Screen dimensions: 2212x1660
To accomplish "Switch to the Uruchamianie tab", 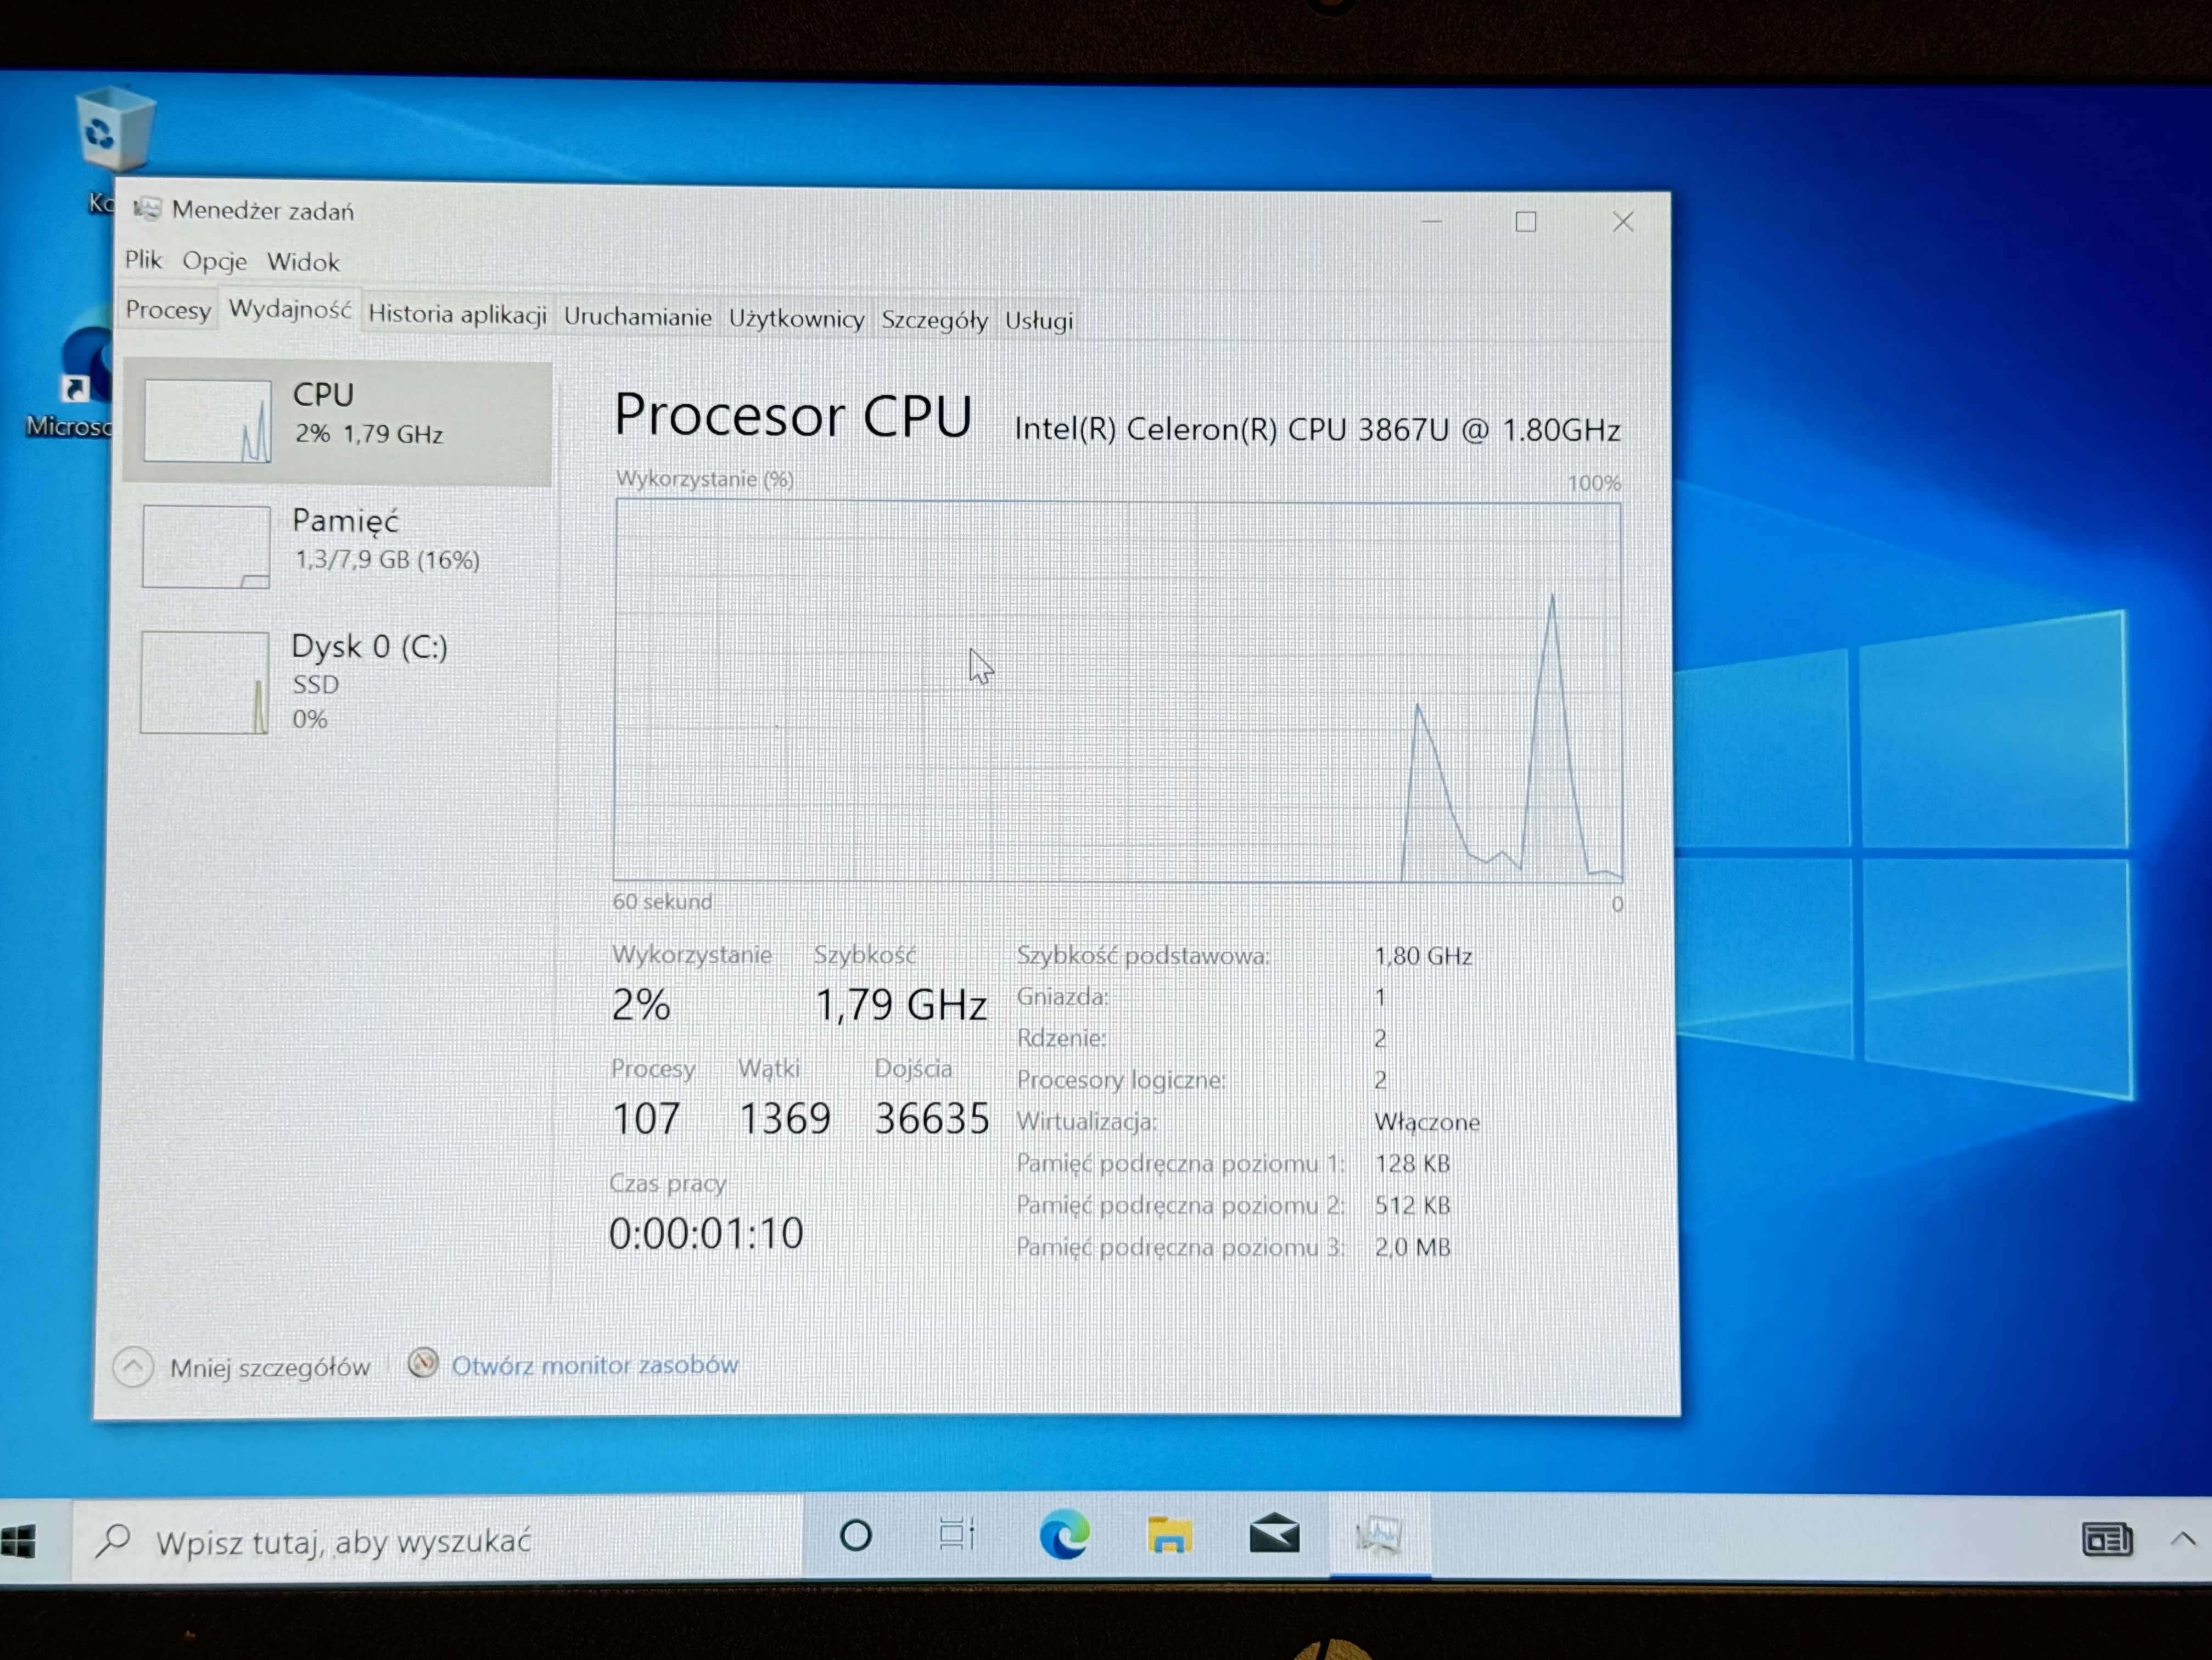I will [x=637, y=317].
